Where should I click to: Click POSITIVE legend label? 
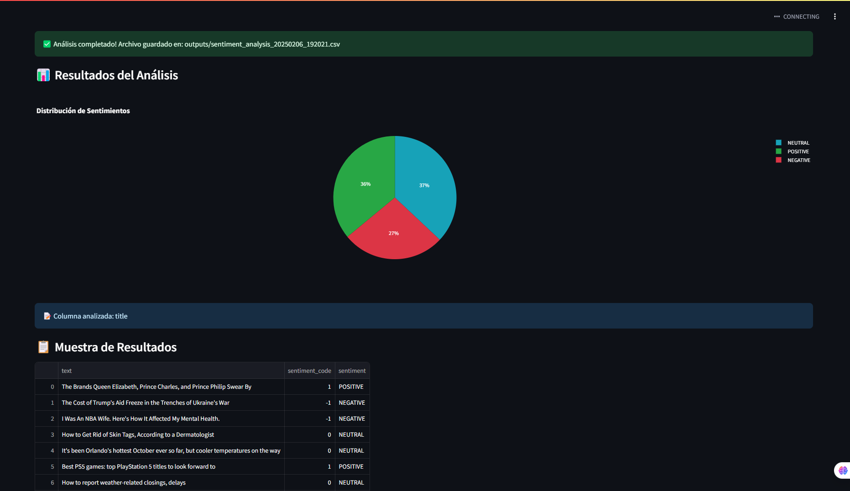pyautogui.click(x=798, y=151)
